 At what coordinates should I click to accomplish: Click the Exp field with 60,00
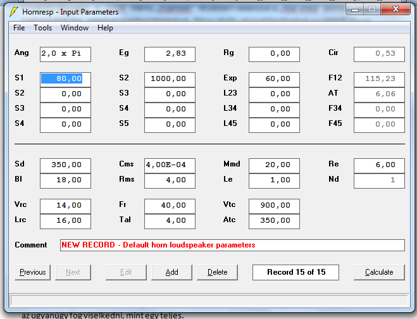pos(274,79)
